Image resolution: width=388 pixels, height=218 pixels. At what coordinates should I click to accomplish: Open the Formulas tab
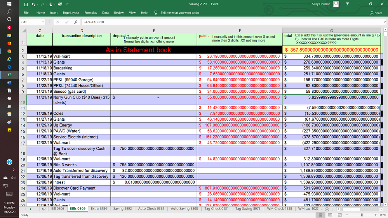(90, 12)
